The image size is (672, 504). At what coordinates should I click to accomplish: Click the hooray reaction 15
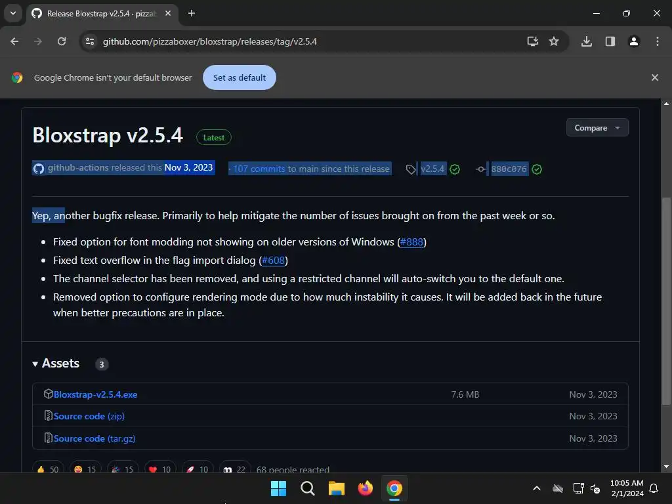(123, 469)
